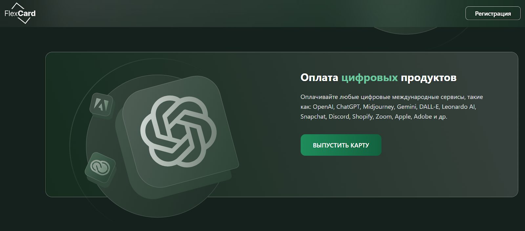Click OpenAI in the services description
Viewport: 525px width, 231px height.
coord(323,107)
